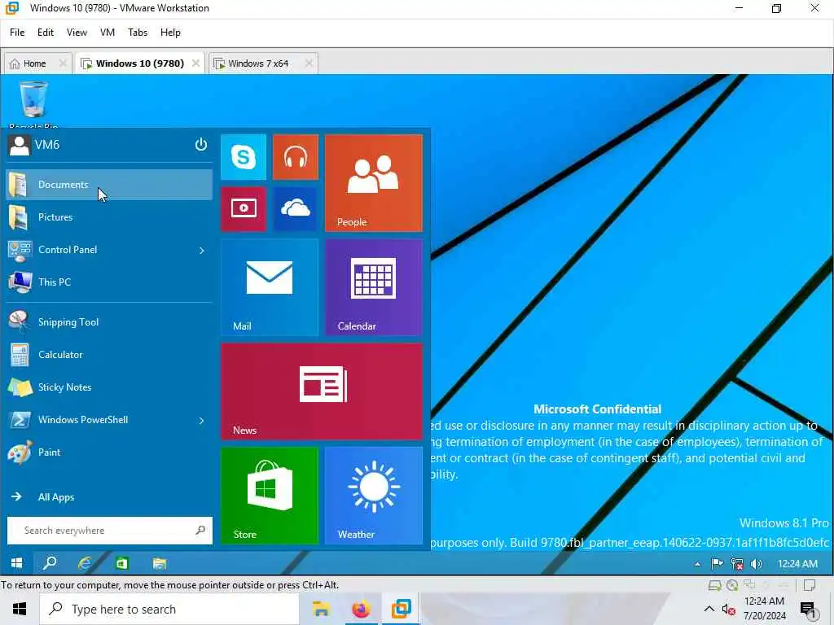Open File Explorer on host taskbar
The width and height of the screenshot is (834, 625).
[321, 609]
